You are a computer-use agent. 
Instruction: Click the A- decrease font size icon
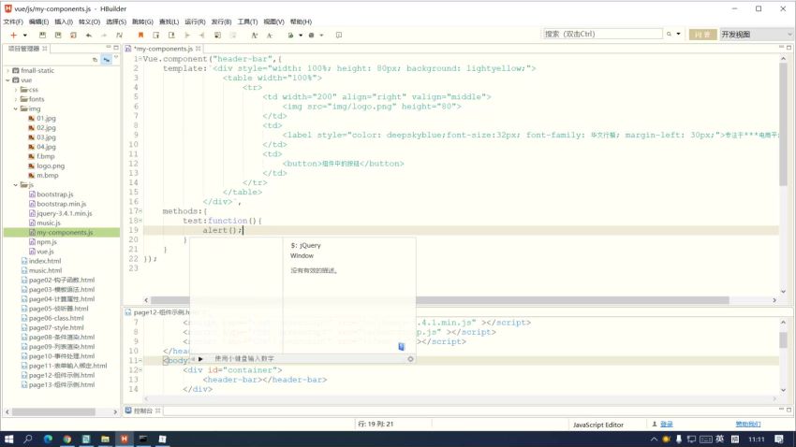[x=270, y=35]
